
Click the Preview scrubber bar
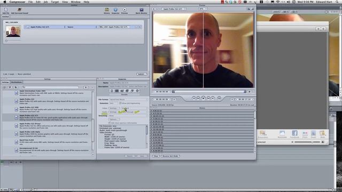[209, 92]
